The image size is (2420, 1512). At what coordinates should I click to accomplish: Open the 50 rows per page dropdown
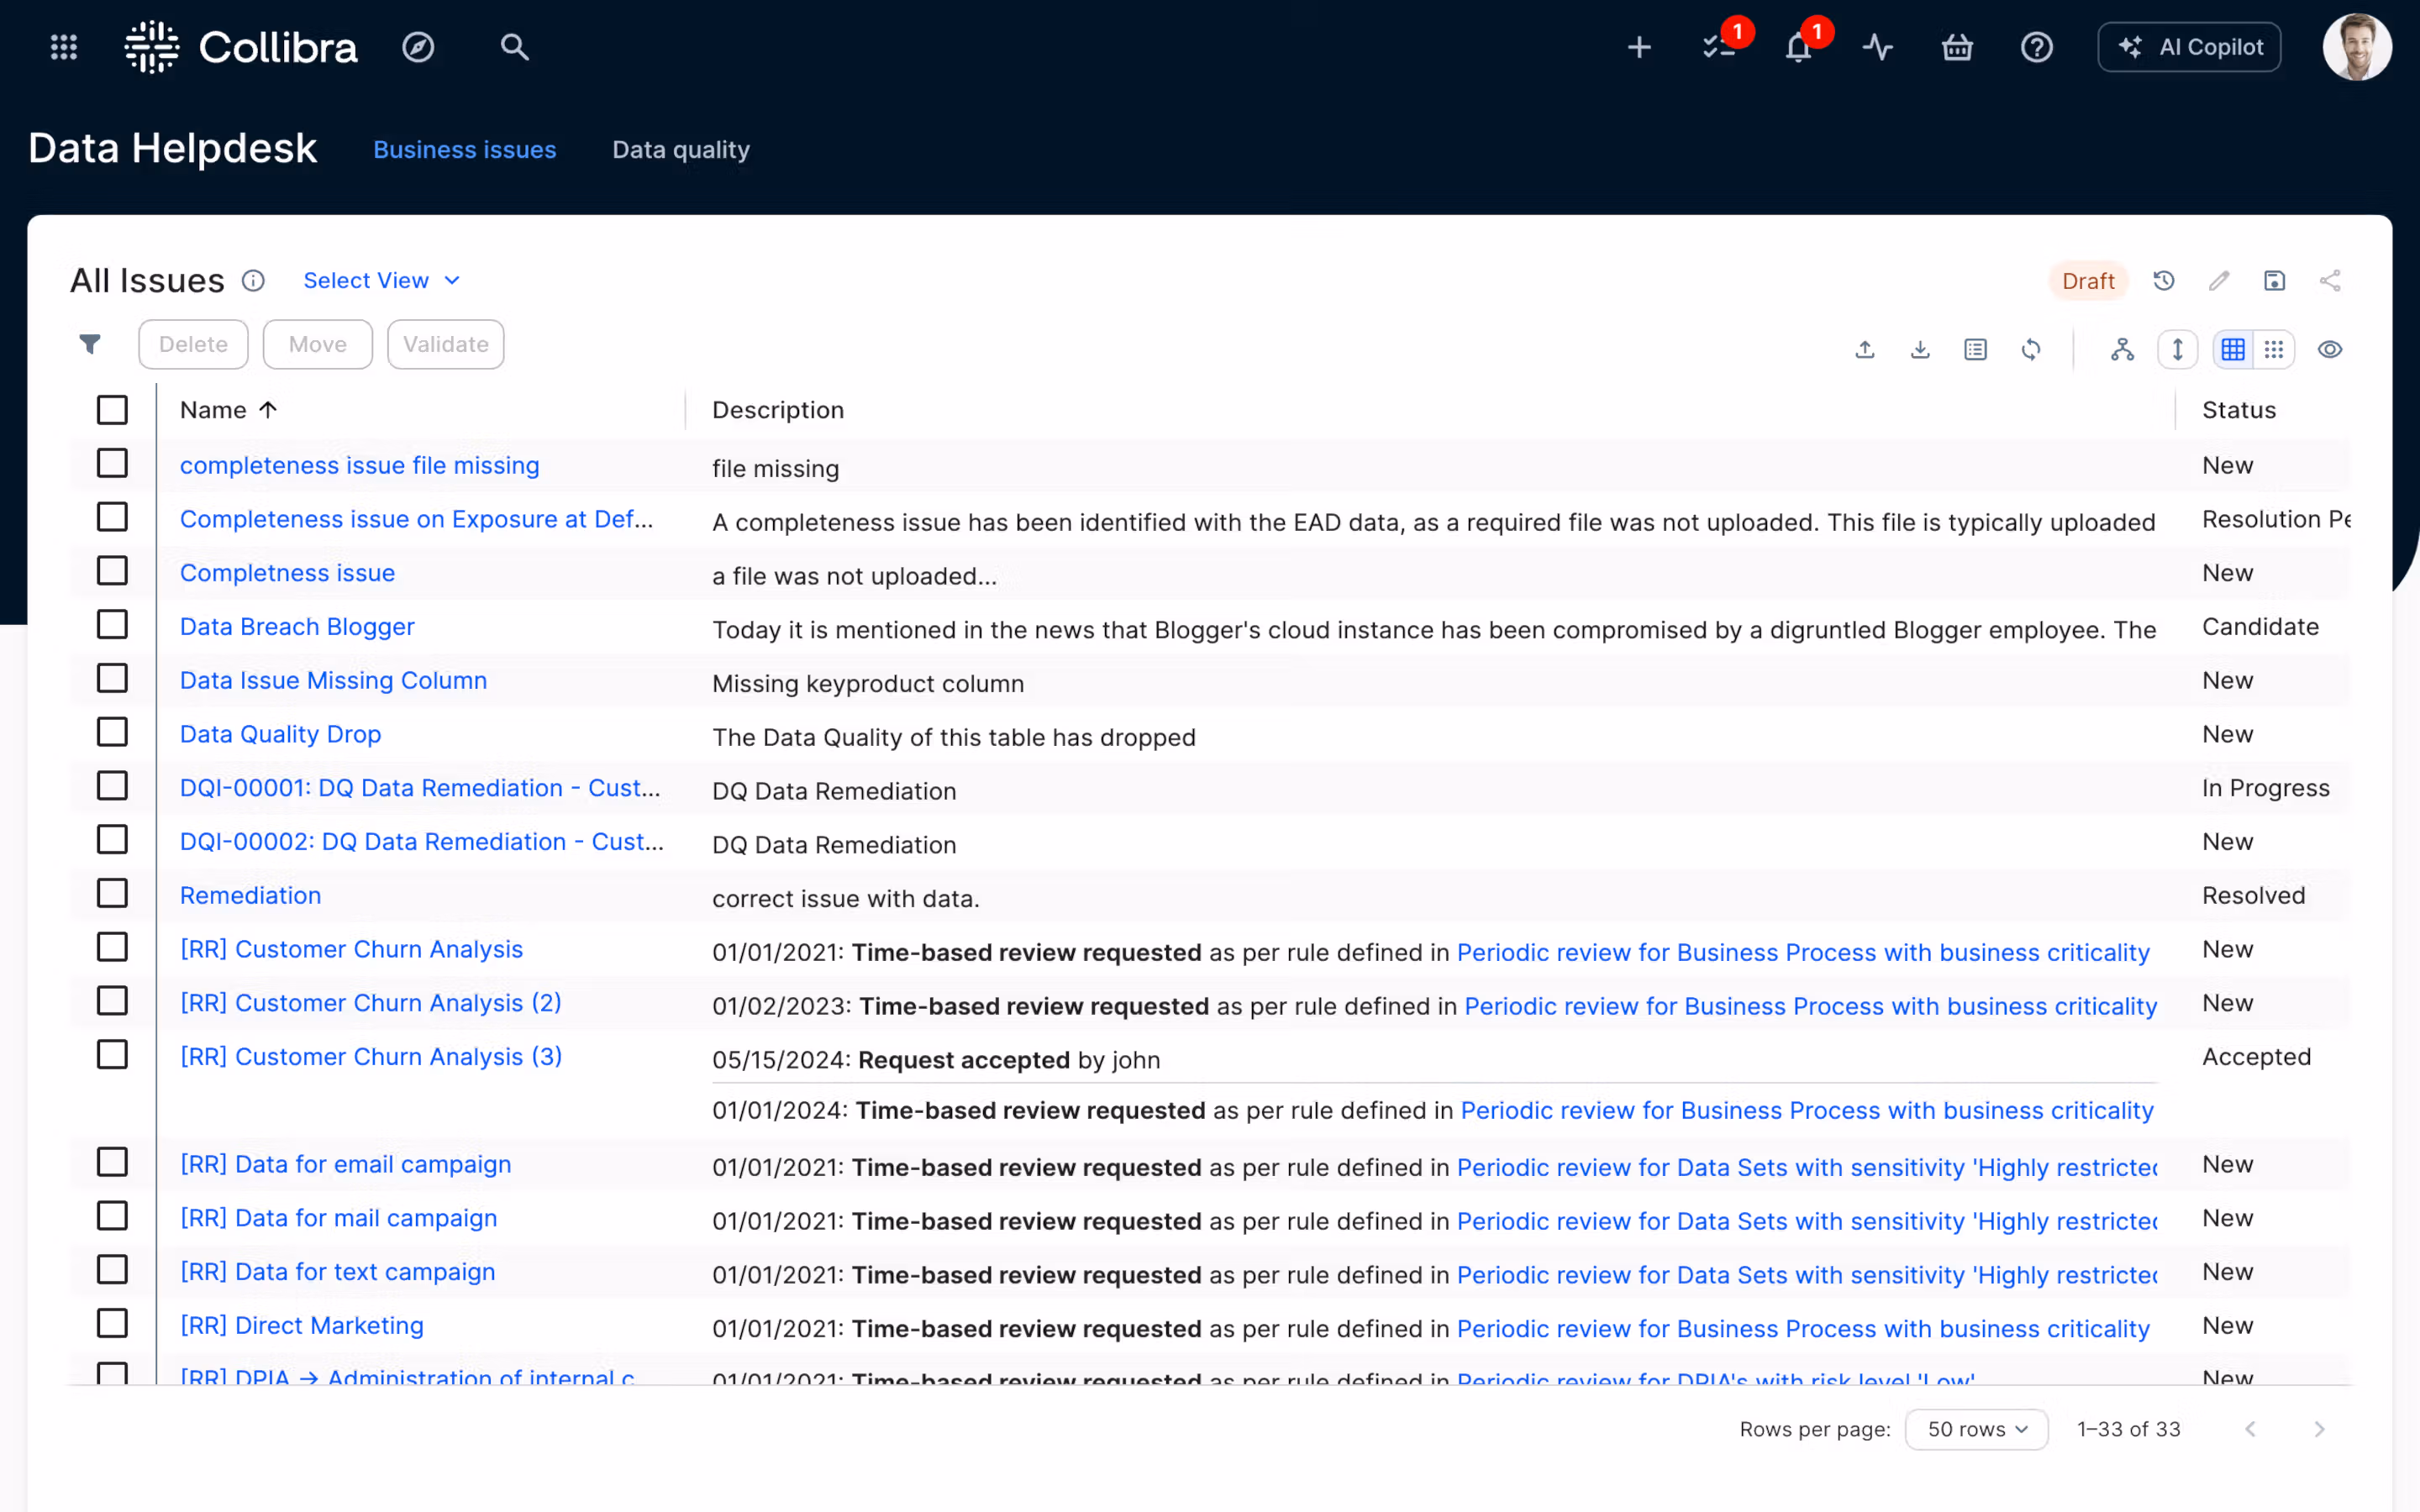[x=1976, y=1429]
